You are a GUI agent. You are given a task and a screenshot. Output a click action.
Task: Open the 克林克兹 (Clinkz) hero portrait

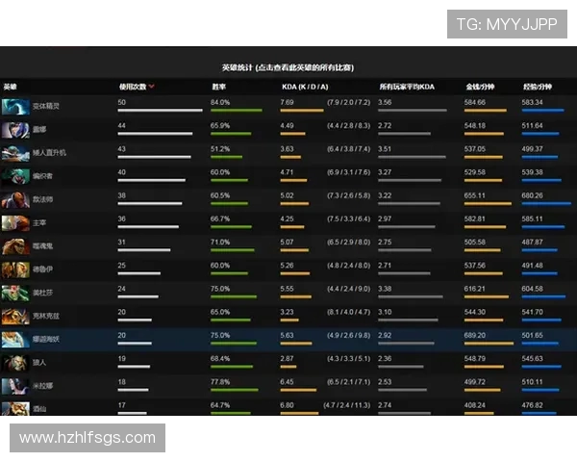click(15, 316)
